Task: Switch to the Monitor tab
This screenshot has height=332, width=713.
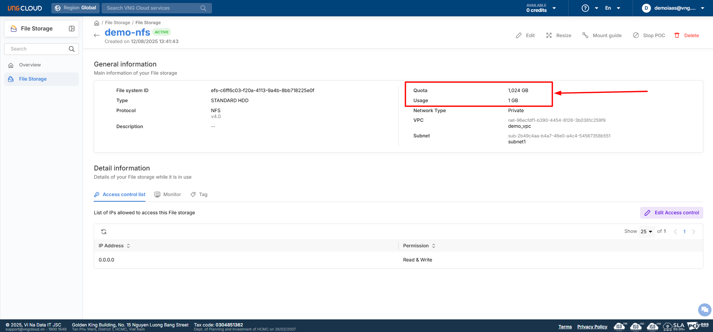Action: [168, 195]
